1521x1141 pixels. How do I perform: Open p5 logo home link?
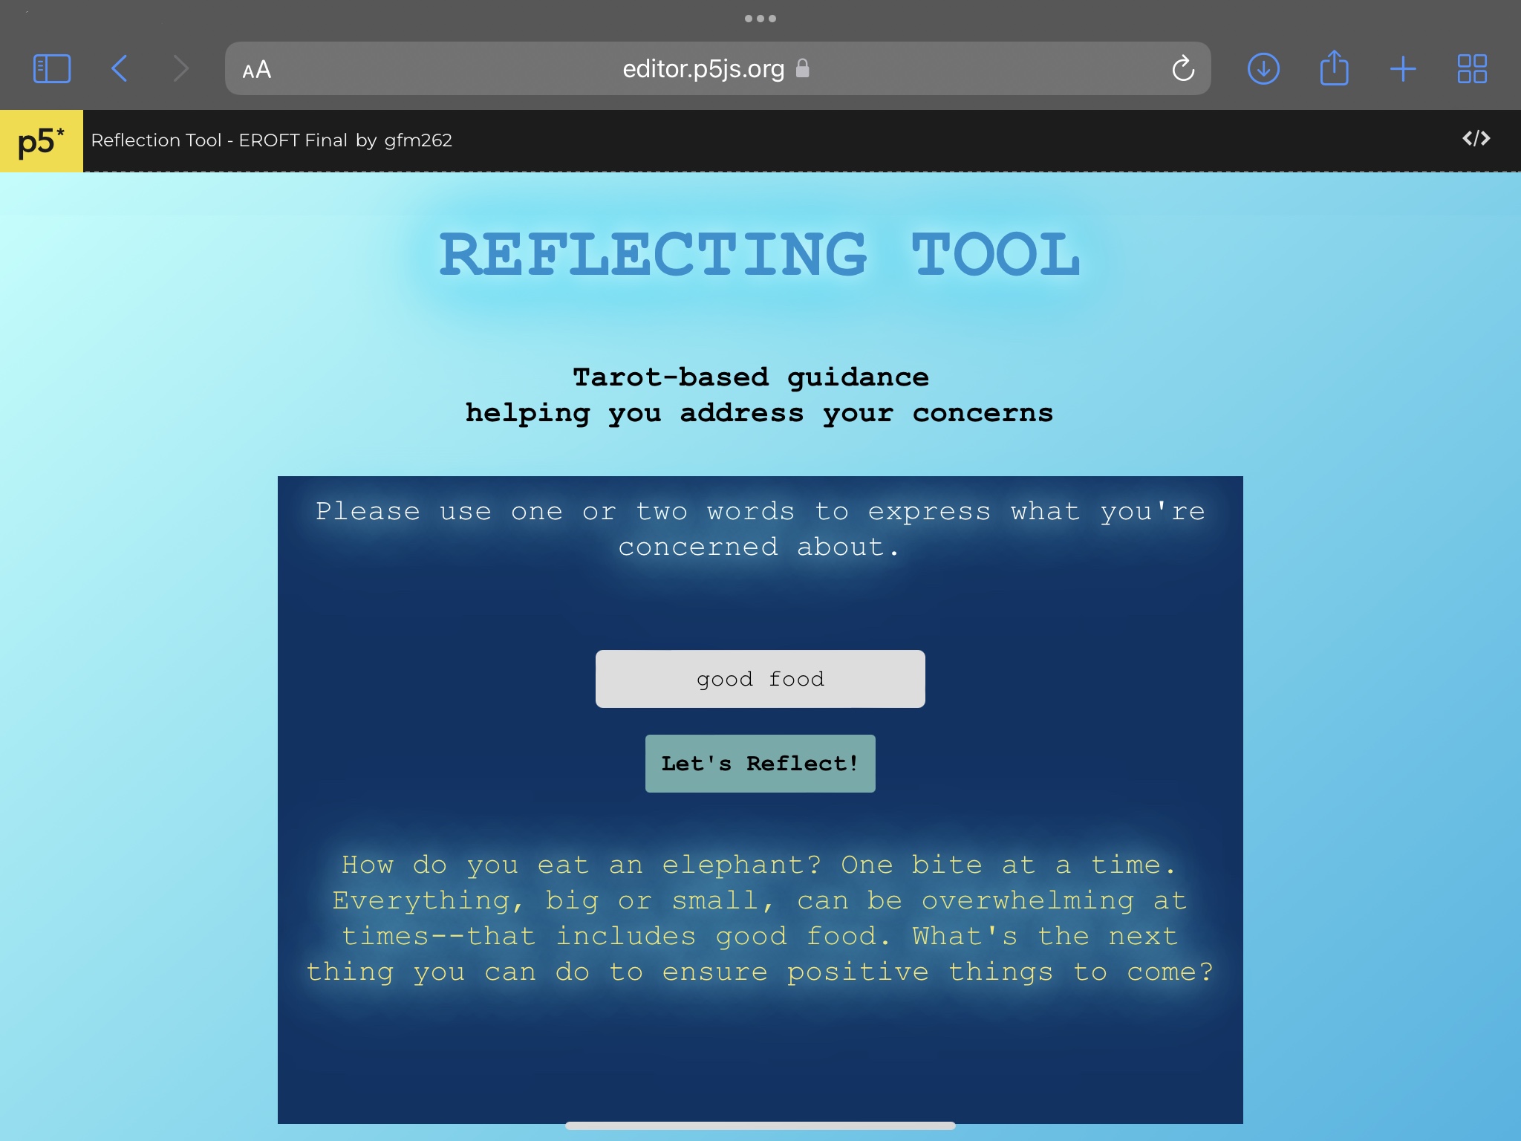click(41, 141)
